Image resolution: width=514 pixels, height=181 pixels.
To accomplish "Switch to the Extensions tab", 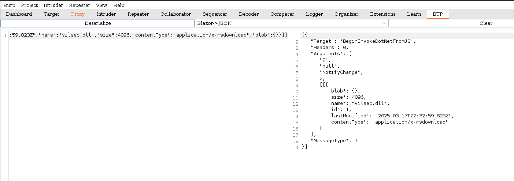I will pyautogui.click(x=383, y=14).
